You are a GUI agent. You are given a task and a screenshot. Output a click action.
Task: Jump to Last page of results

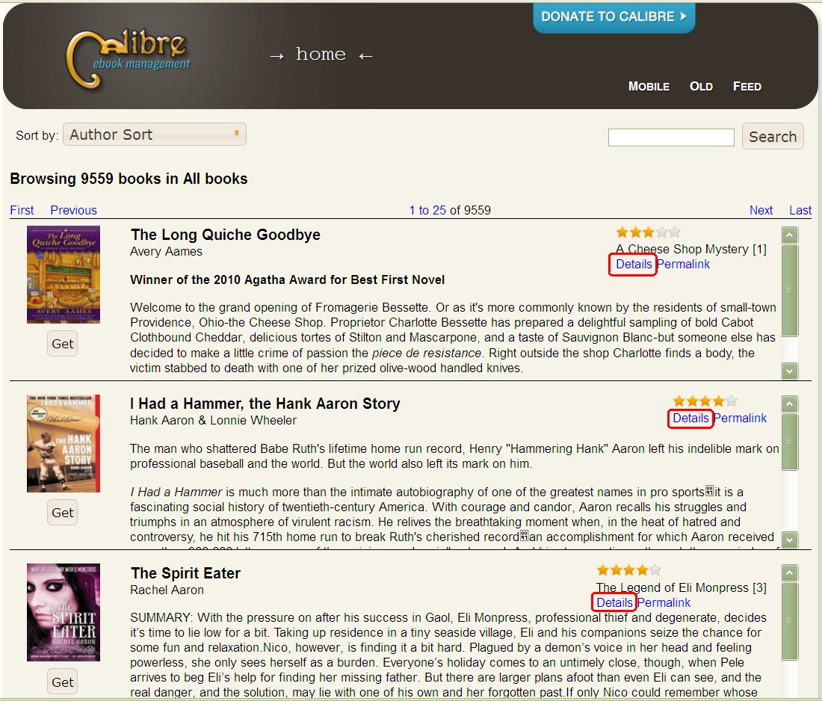click(x=800, y=210)
